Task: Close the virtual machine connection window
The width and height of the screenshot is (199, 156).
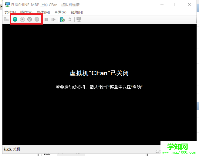Action: (x=190, y=5)
